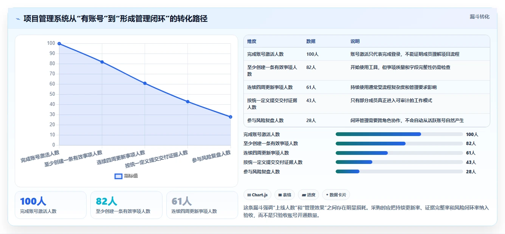Viewport: 505px width, 234px height.
Task: Click the icon inside the Chart.js tag
Action: (x=249, y=195)
